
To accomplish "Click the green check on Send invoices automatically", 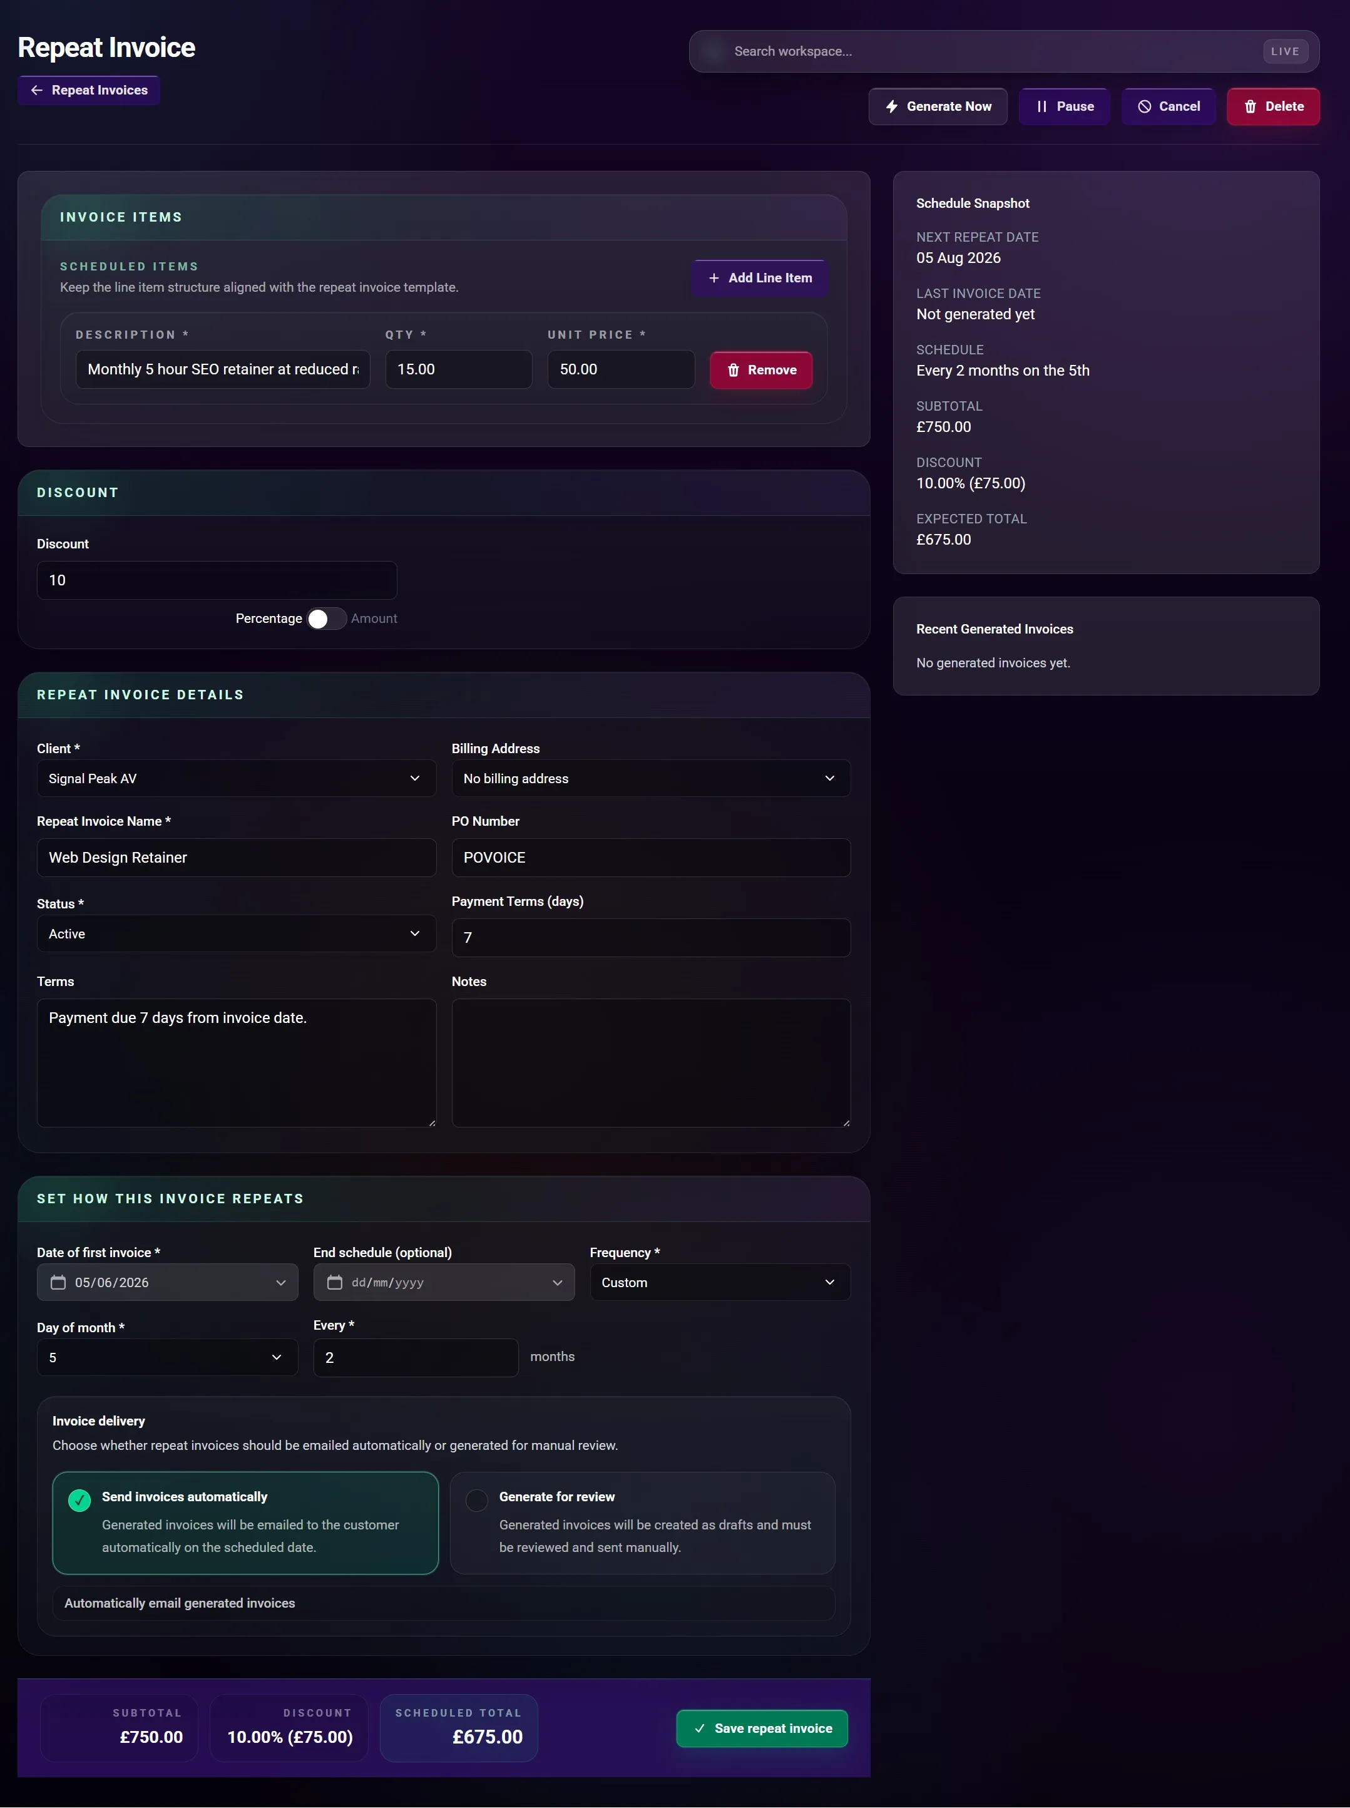I will pos(79,1500).
